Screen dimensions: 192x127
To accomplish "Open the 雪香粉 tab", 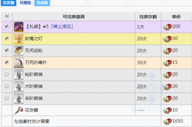I will (x=42, y=3).
